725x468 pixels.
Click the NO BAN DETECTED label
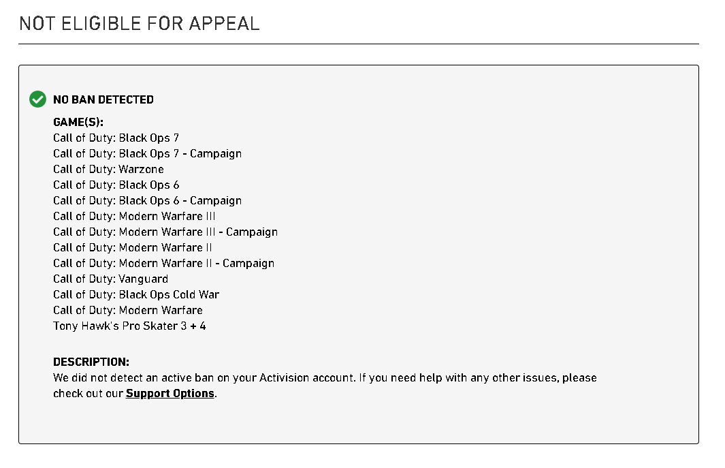pyautogui.click(x=103, y=99)
